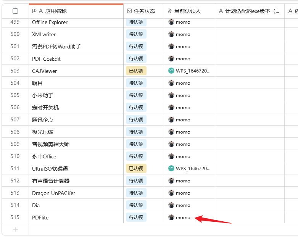This screenshot has width=298, height=237.
Task: Click WPS_1646720 claimant in UltraISO软碟通 row
Action: click(193, 169)
